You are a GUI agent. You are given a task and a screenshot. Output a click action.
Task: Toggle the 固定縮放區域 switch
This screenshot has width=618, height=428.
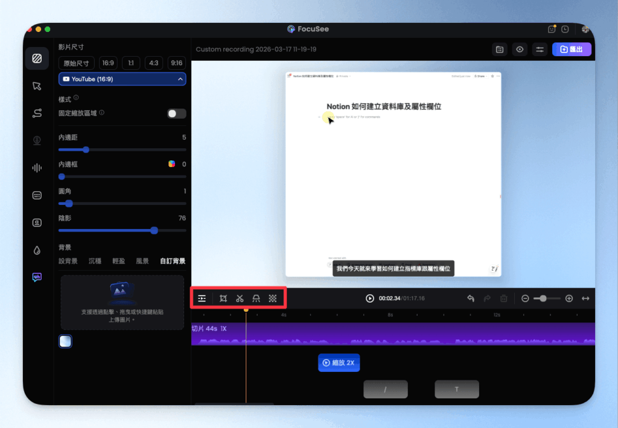tap(176, 113)
